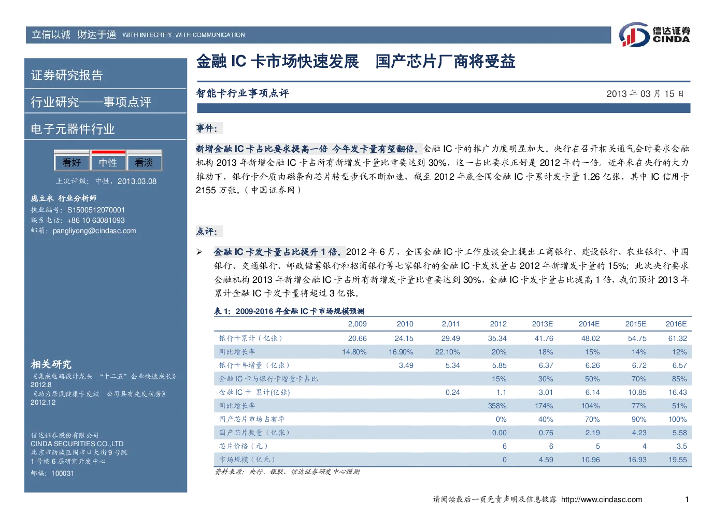This screenshot has height=514, width=727.
Task: Click the row label 市场规模（亿元）
Action: (x=247, y=460)
